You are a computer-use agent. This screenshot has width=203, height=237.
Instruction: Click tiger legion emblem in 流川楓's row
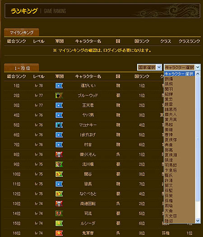coord(59,164)
